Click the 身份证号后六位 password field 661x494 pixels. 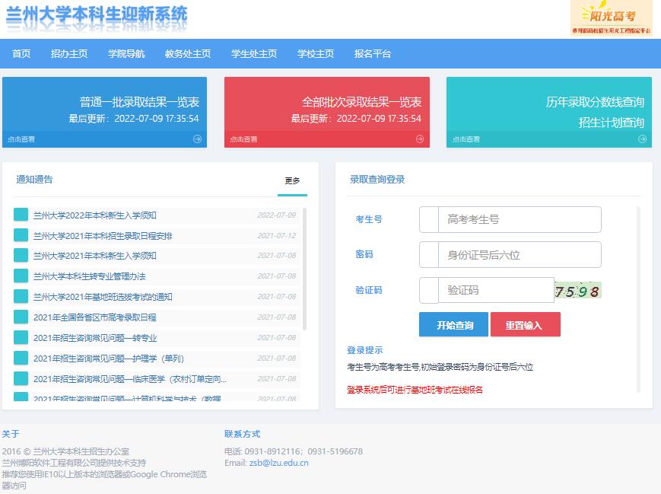tap(520, 254)
